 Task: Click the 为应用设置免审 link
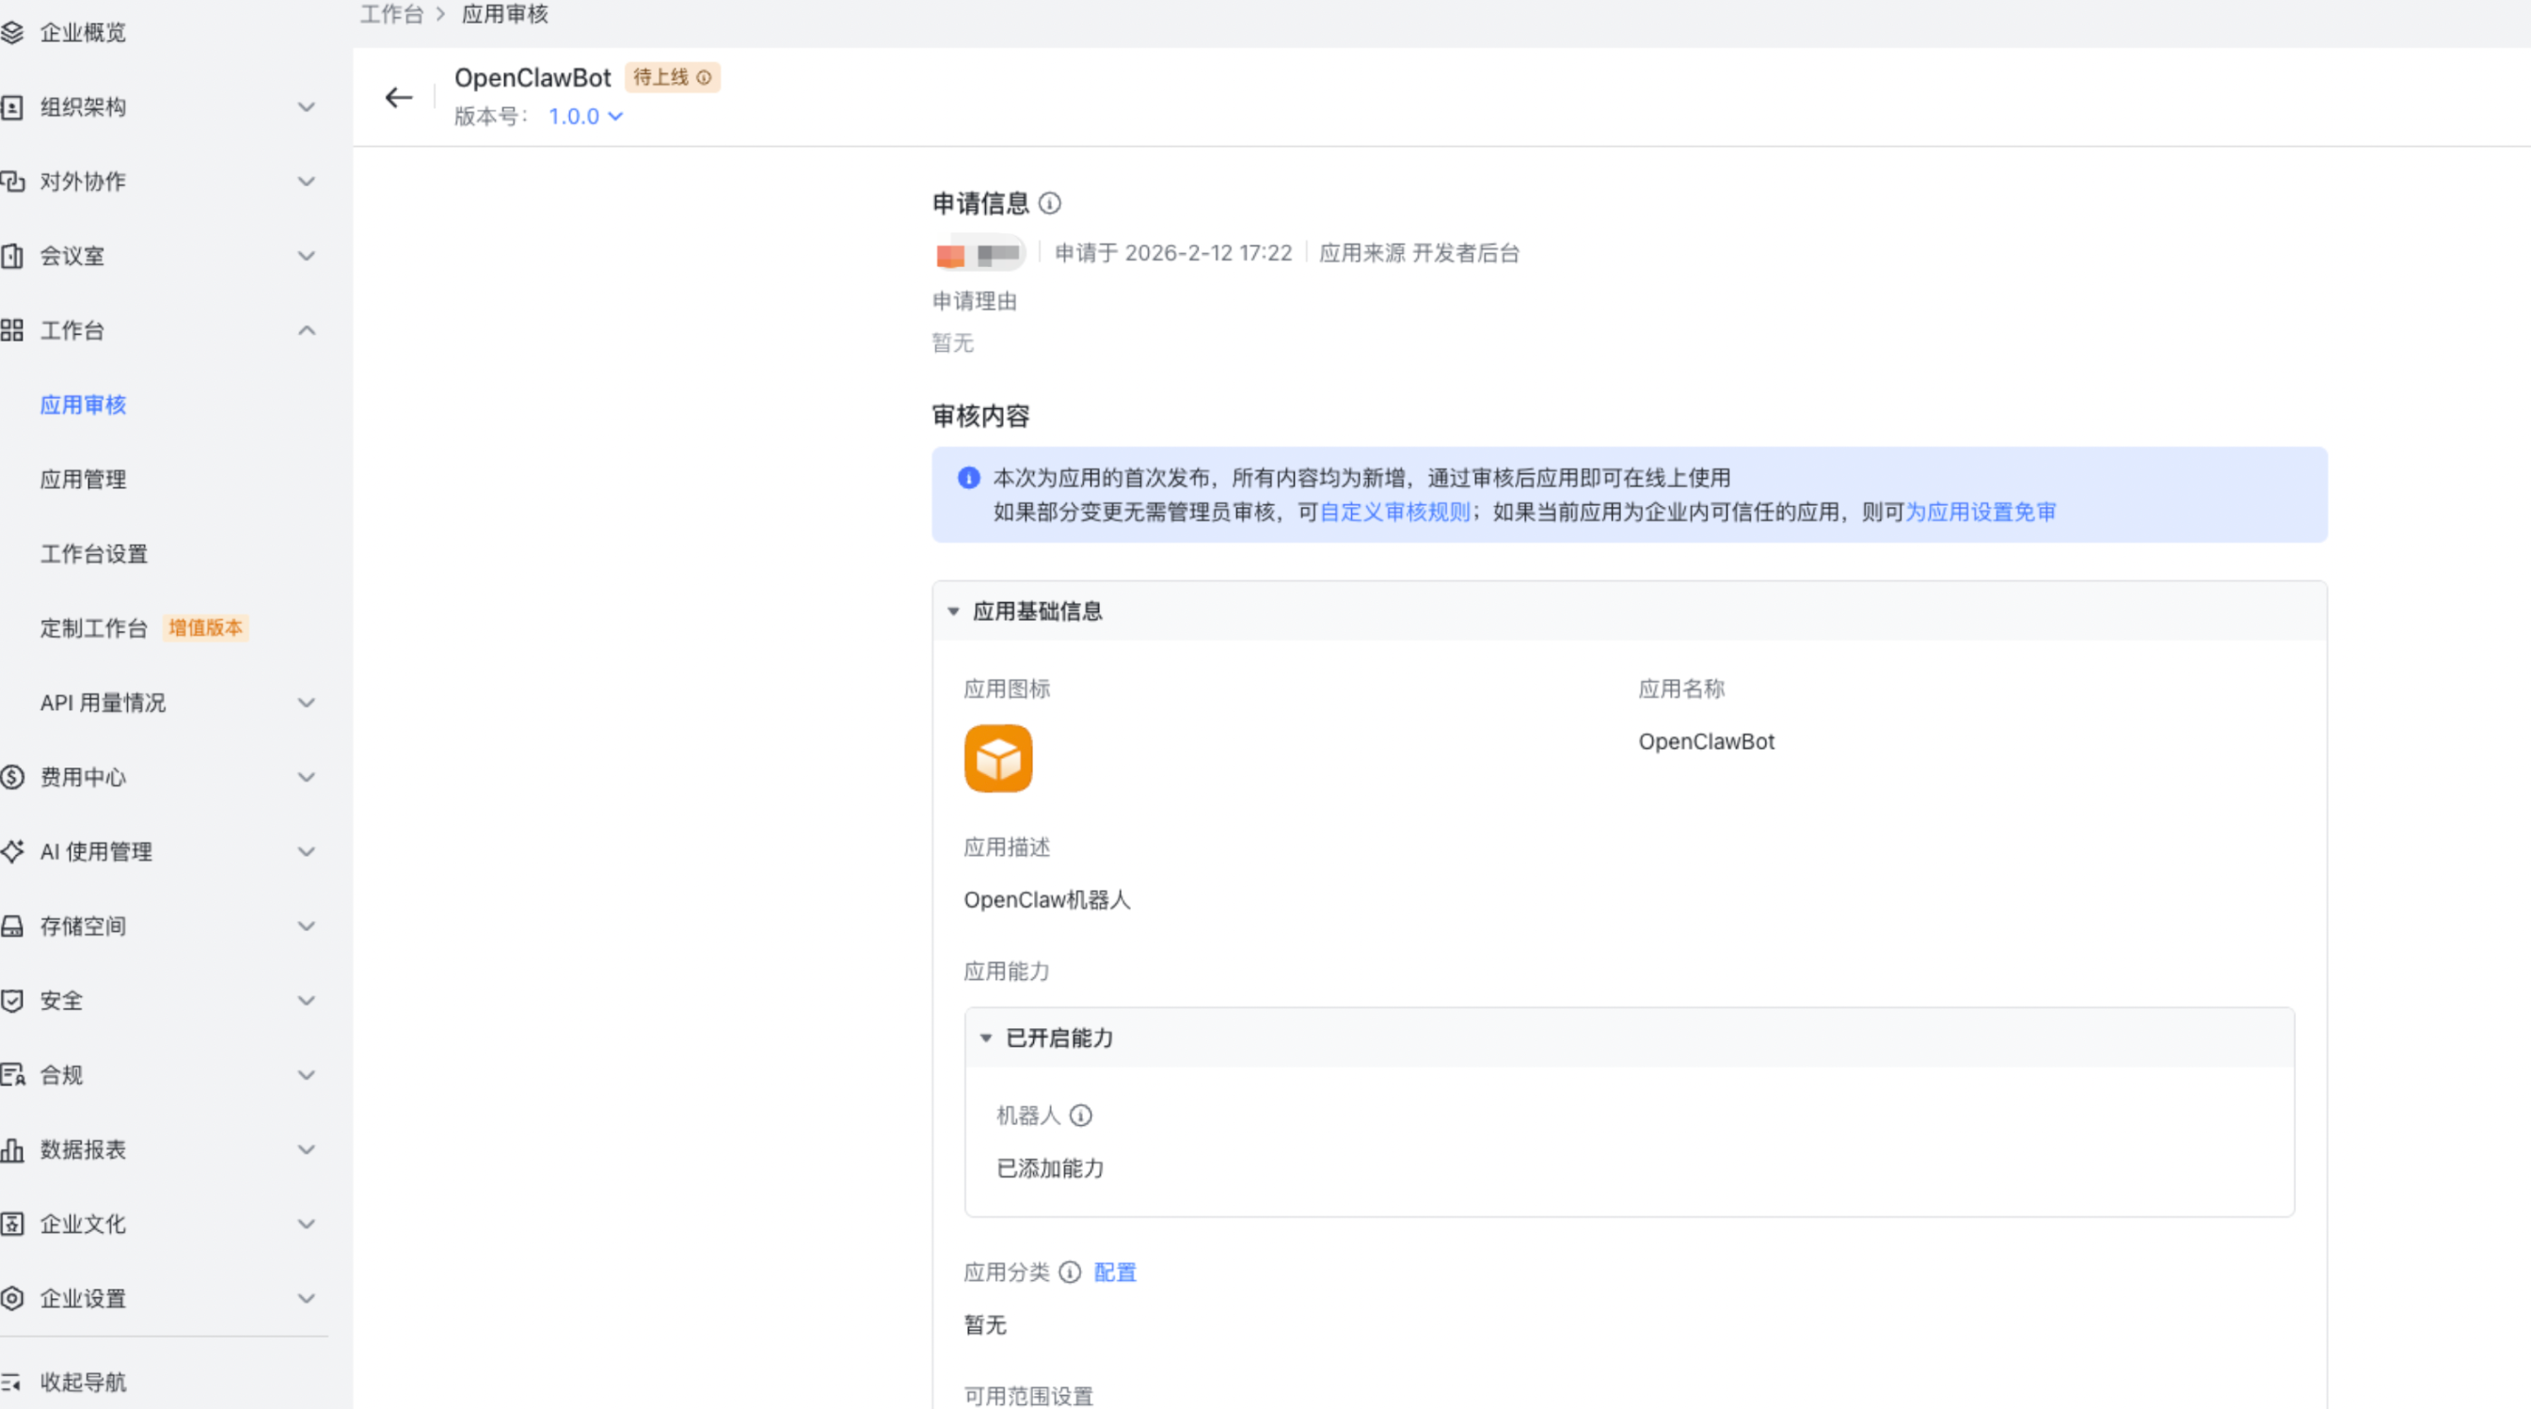click(1980, 512)
